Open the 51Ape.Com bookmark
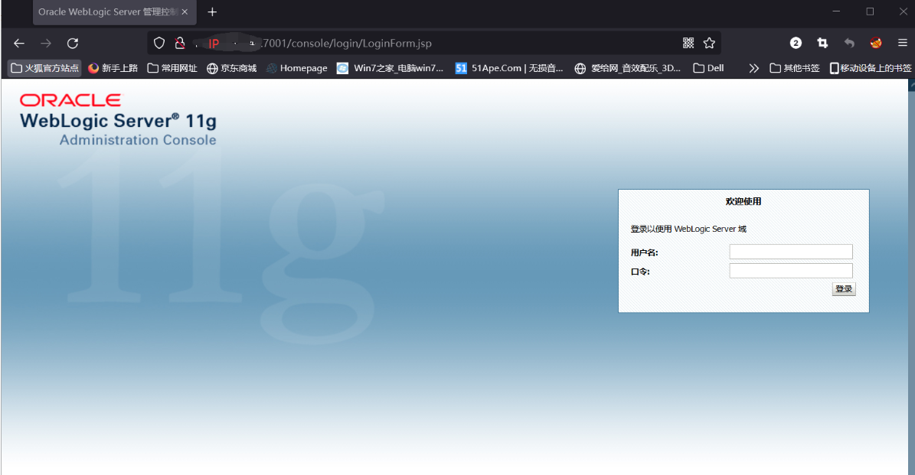 509,68
